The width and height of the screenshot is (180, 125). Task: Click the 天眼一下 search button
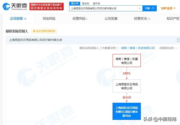point(149,8)
